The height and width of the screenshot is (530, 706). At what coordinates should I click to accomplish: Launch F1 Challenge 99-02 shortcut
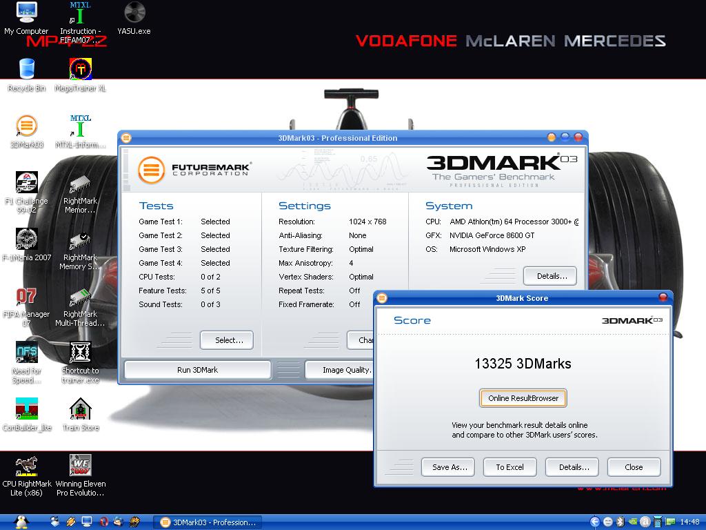click(x=27, y=193)
